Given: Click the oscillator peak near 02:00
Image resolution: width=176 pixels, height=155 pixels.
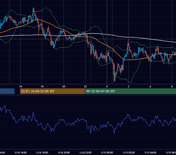Looking at the screenshot, I should [x=128, y=114].
